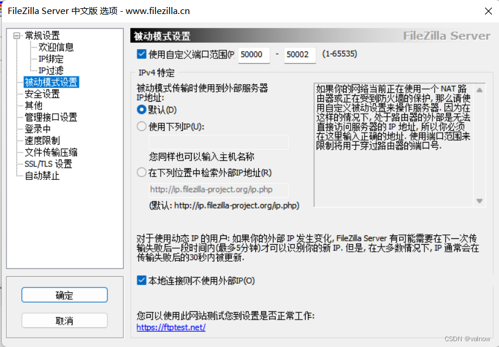Open the 安全设置 page
This screenshot has height=347, width=499.
pos(42,94)
